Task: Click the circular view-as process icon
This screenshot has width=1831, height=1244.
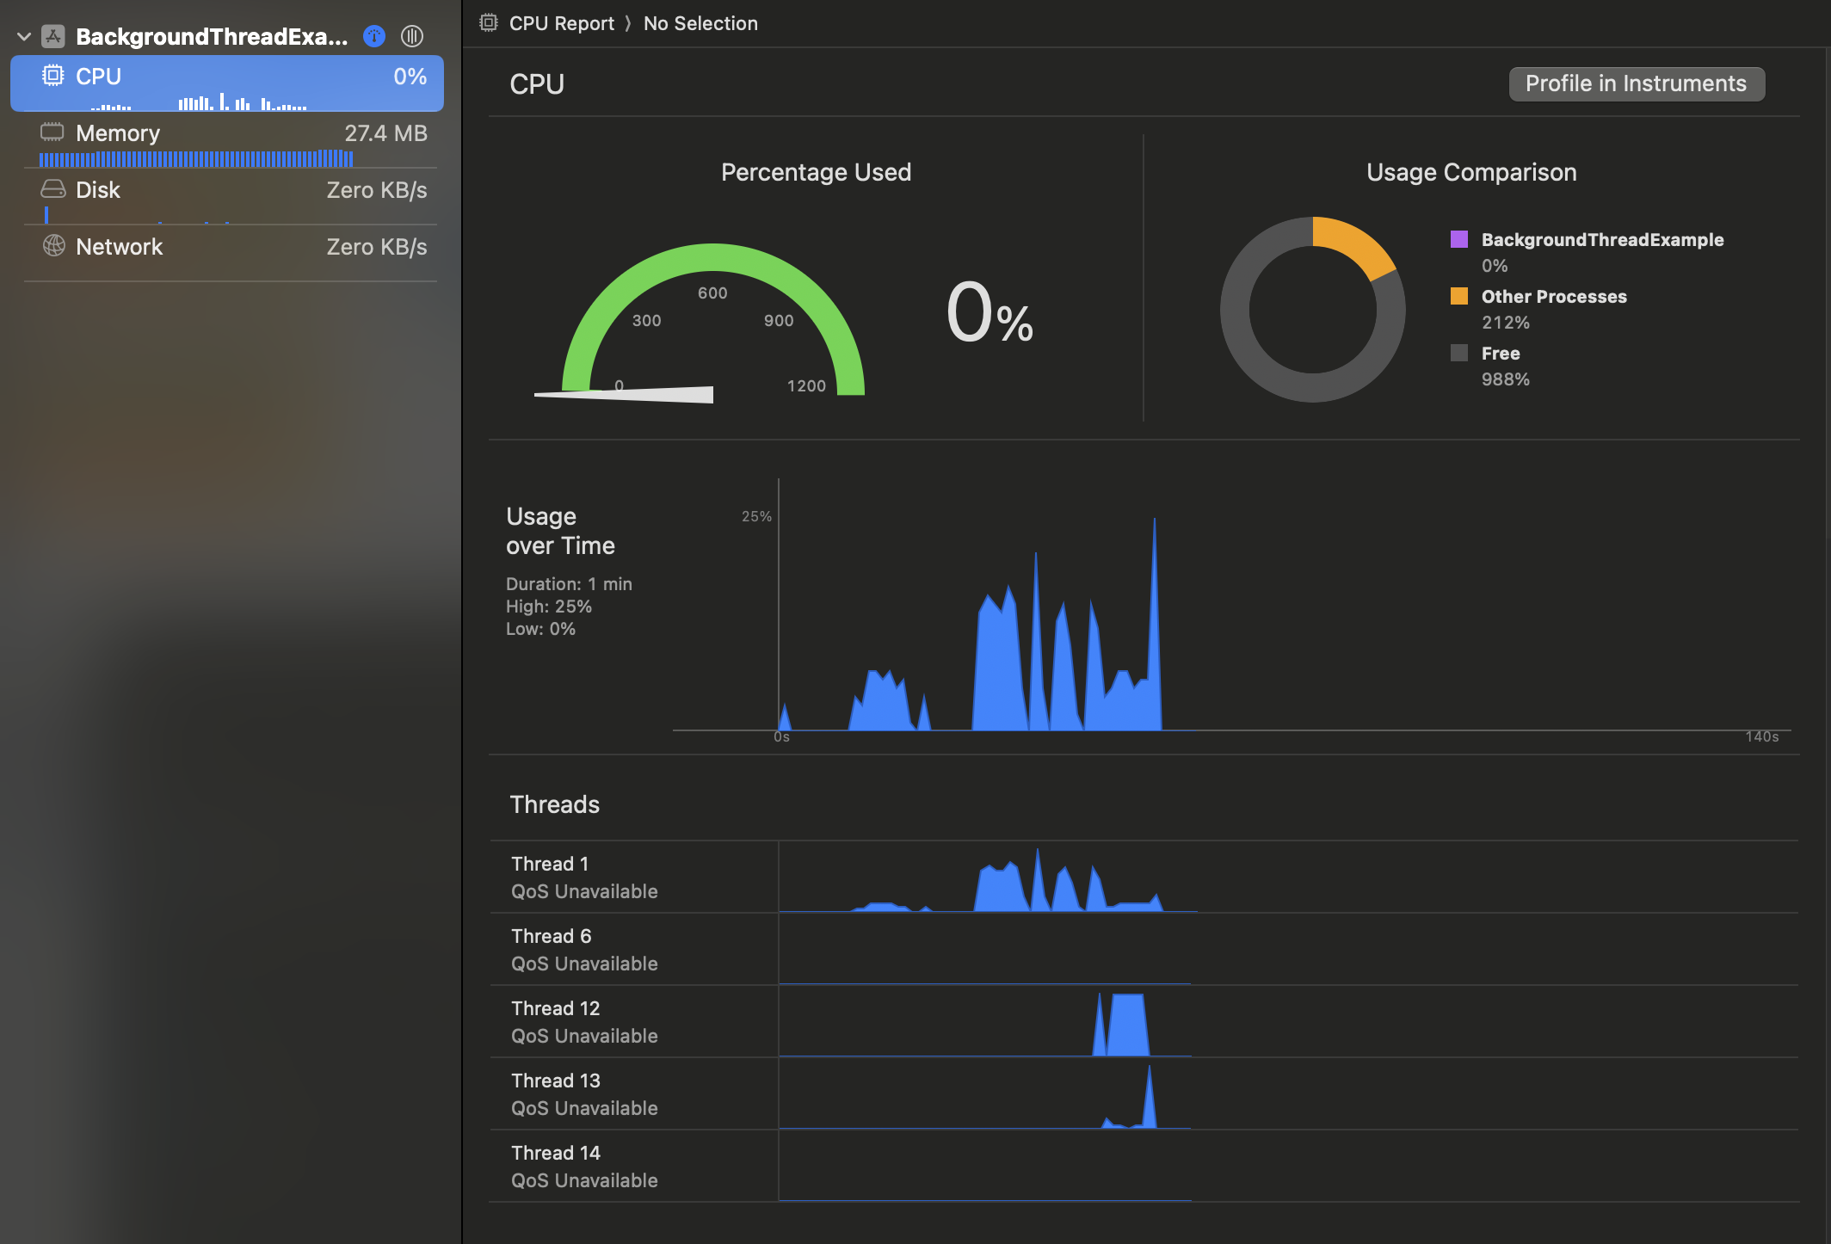Action: pos(412,36)
